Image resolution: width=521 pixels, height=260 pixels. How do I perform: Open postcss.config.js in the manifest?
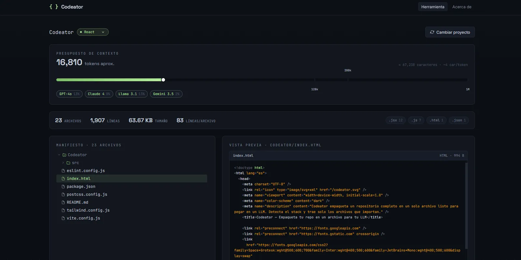coord(132,194)
